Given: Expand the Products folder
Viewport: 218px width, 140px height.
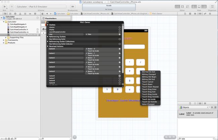Looking at the screenshot, I should [x=4, y=43].
